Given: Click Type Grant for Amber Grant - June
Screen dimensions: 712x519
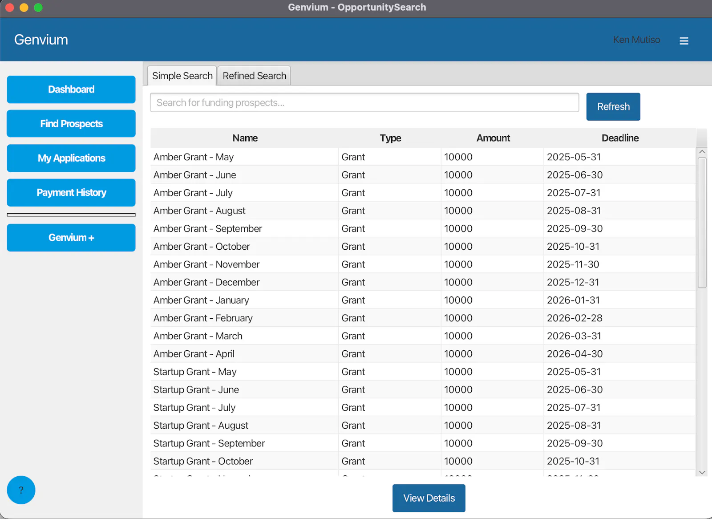Looking at the screenshot, I should click(x=390, y=175).
